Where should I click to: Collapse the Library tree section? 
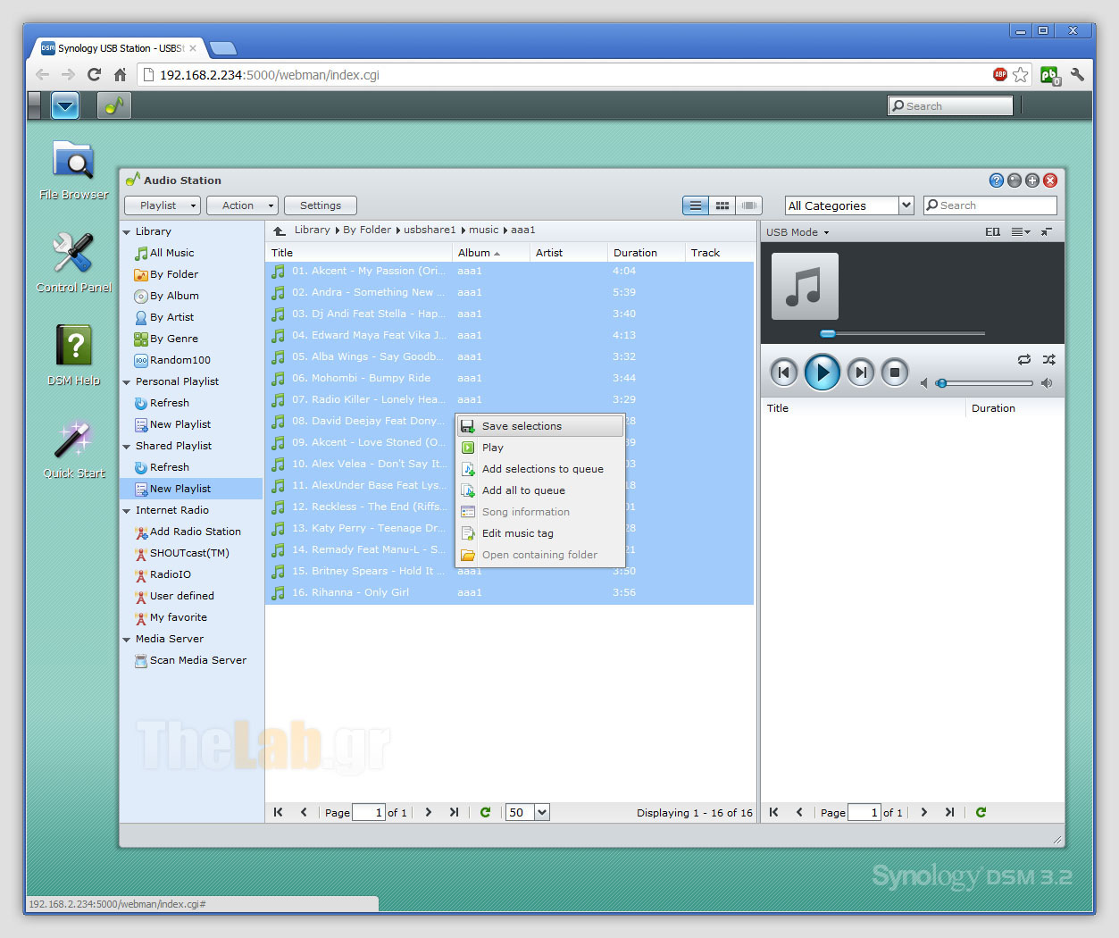(x=127, y=232)
